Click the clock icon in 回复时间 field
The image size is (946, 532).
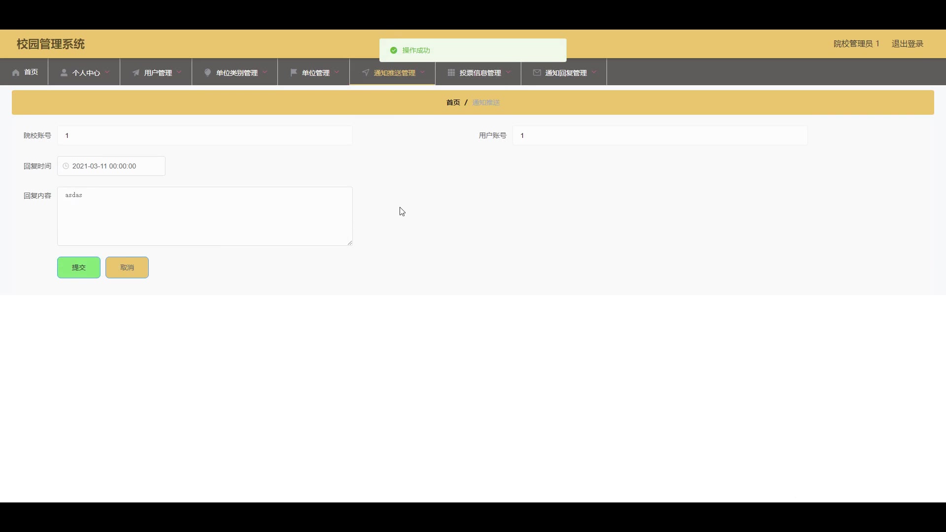click(x=66, y=166)
